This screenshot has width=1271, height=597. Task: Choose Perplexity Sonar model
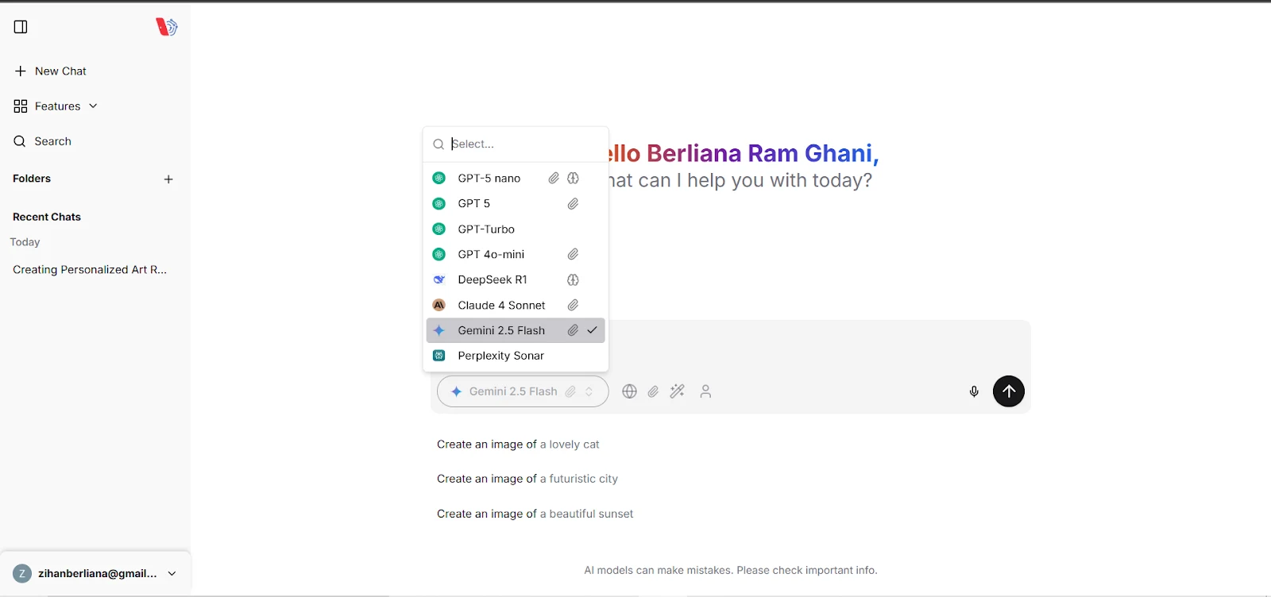[516, 356]
